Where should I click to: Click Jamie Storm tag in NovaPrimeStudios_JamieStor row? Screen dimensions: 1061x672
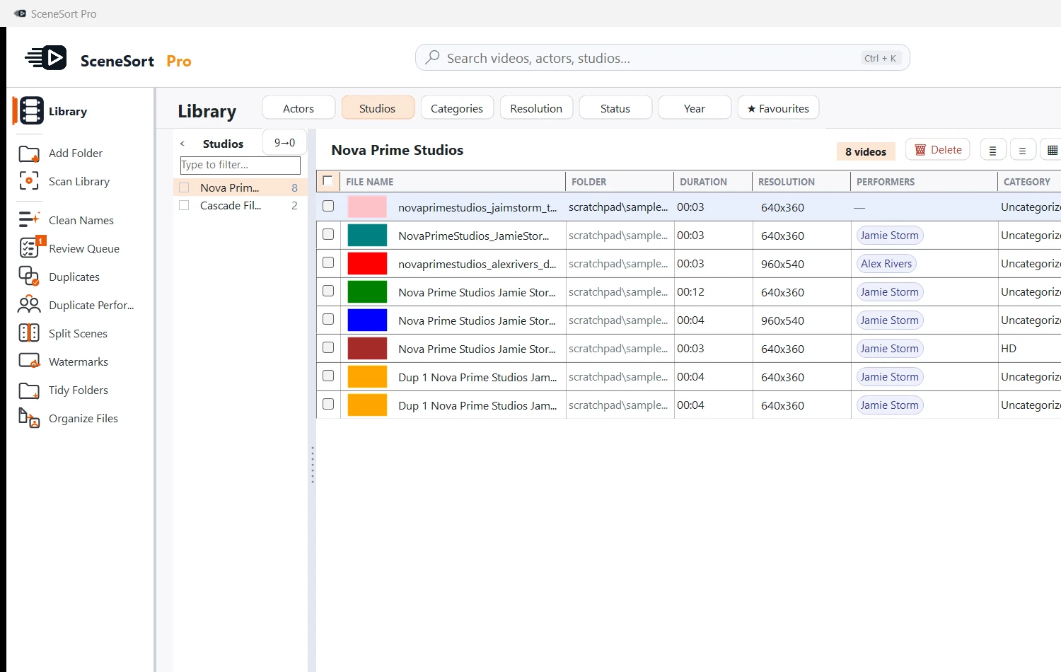tap(890, 236)
